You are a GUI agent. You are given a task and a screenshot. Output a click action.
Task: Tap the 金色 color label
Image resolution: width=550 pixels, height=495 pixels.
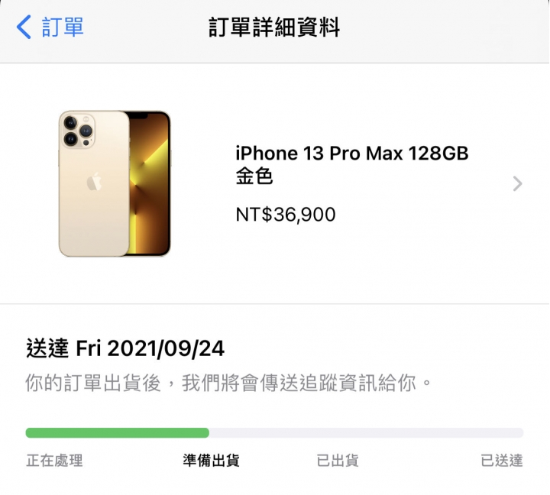click(254, 176)
